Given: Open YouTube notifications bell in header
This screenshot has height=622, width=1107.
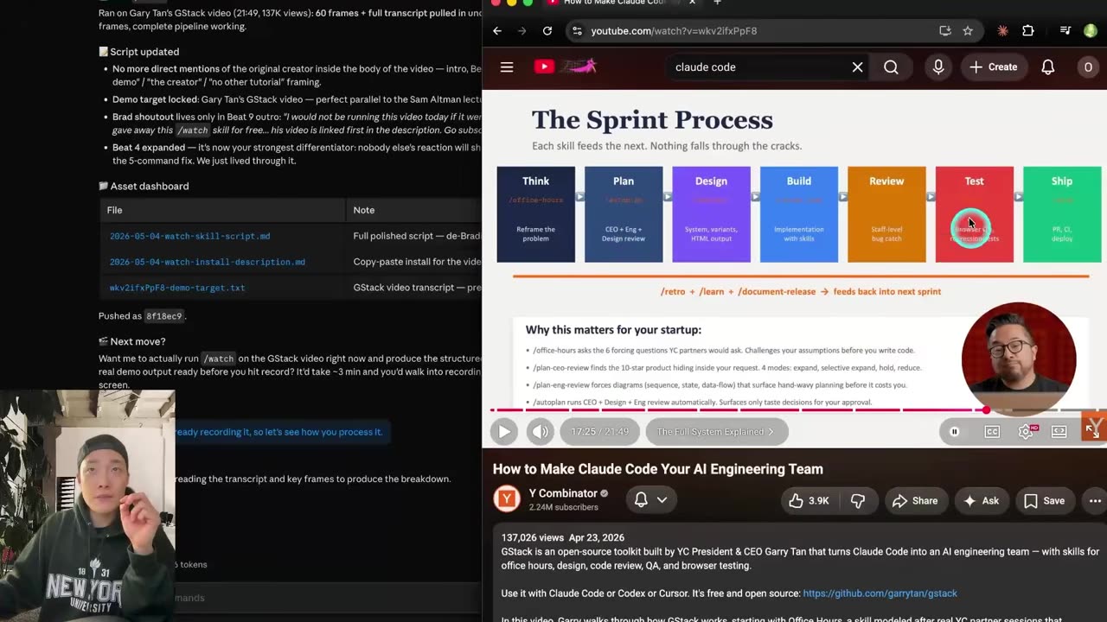Looking at the screenshot, I should (1048, 67).
